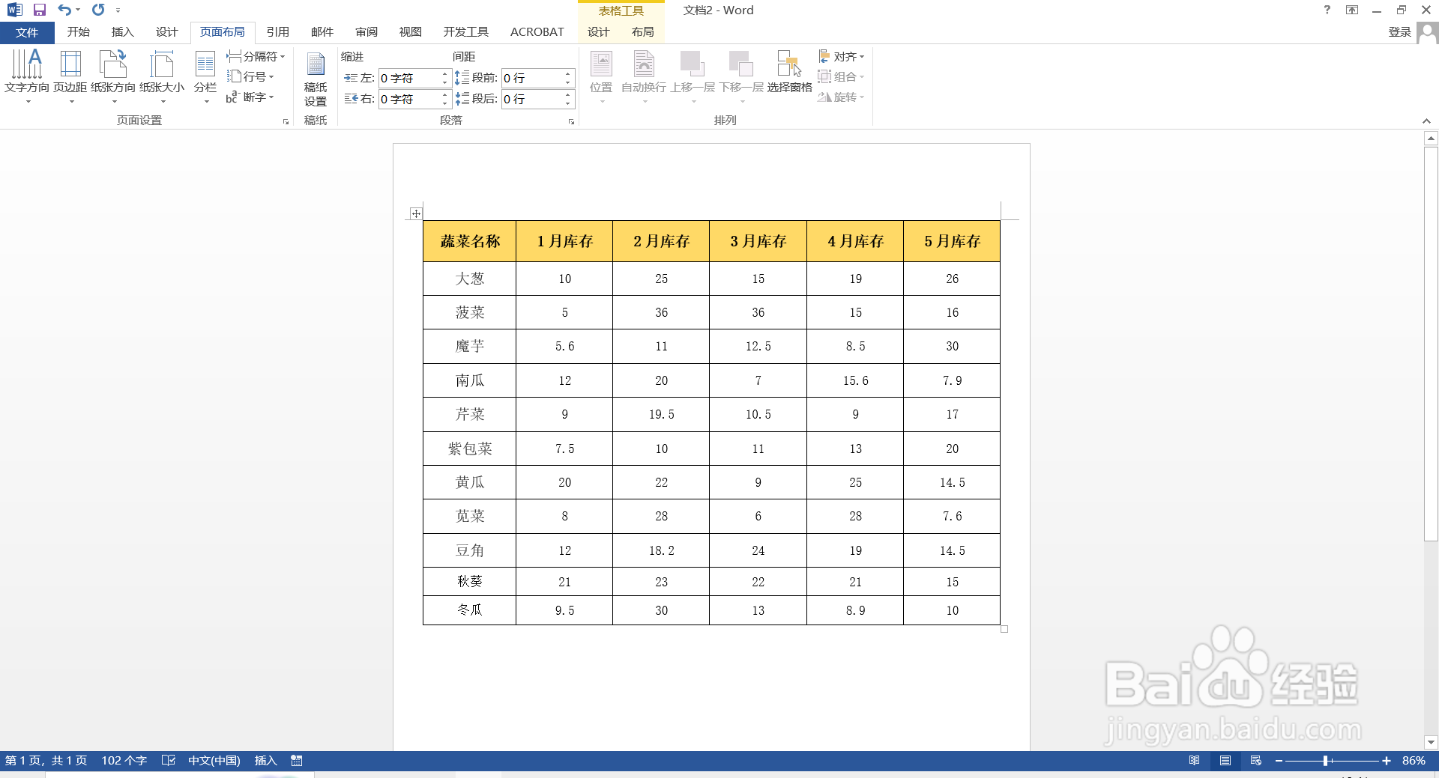Click the Position (位置) icon
The width and height of the screenshot is (1439, 778).
601,64
